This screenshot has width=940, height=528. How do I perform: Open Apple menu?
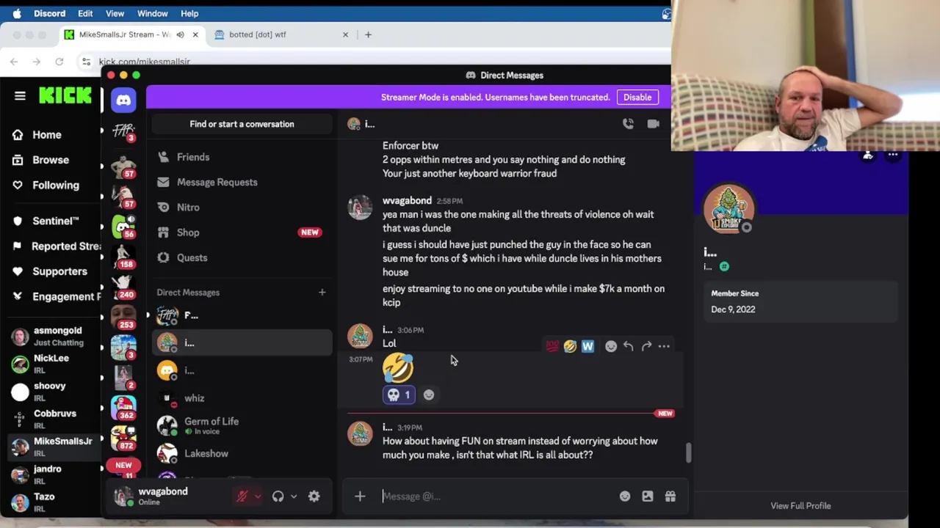[16, 13]
